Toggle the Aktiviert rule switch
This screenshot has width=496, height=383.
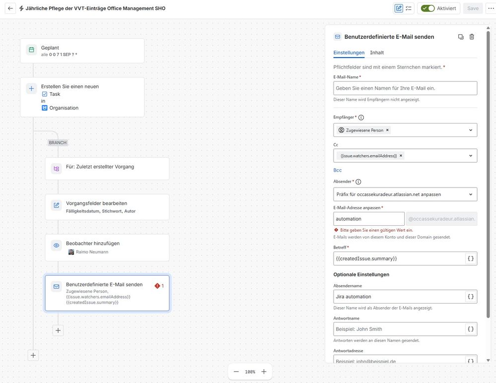[427, 8]
